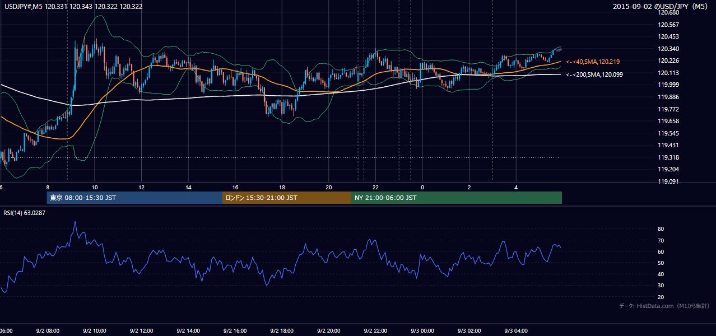Click price level 120.453 on axis
The image size is (716, 336).
[668, 36]
